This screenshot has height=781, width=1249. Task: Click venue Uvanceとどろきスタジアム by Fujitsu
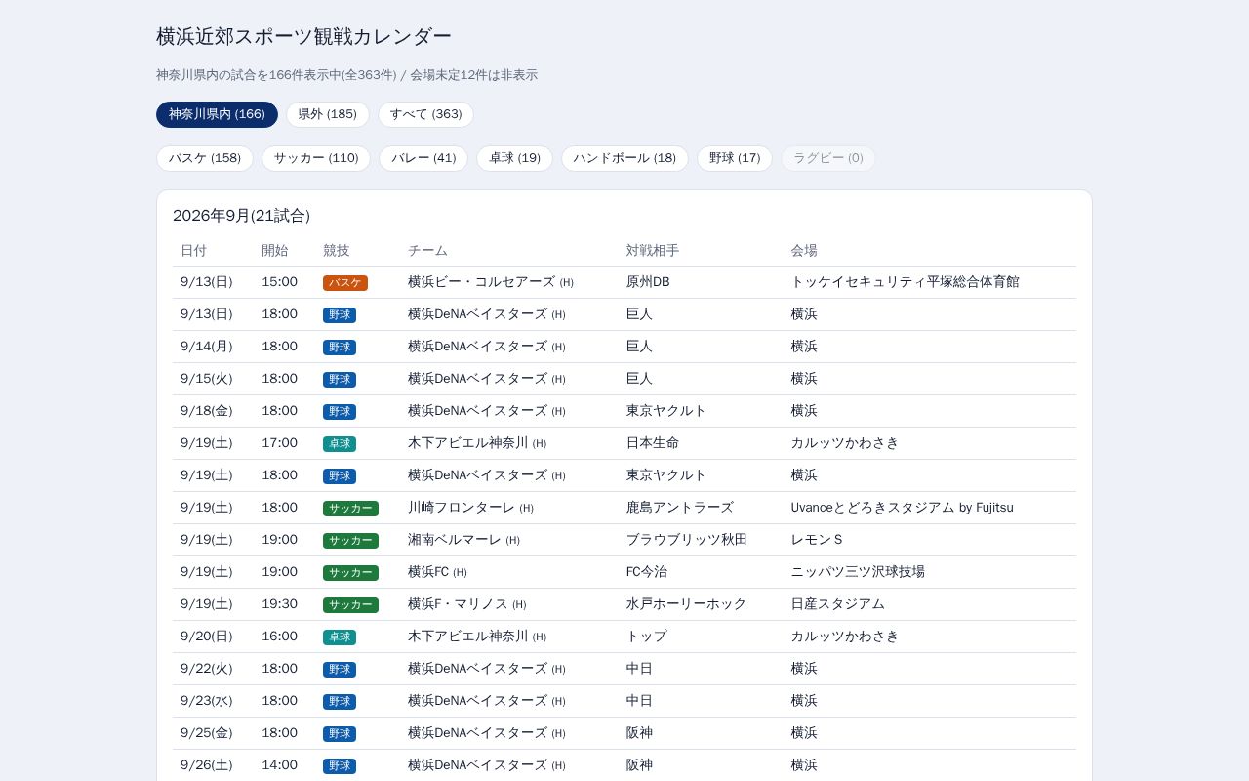click(903, 508)
